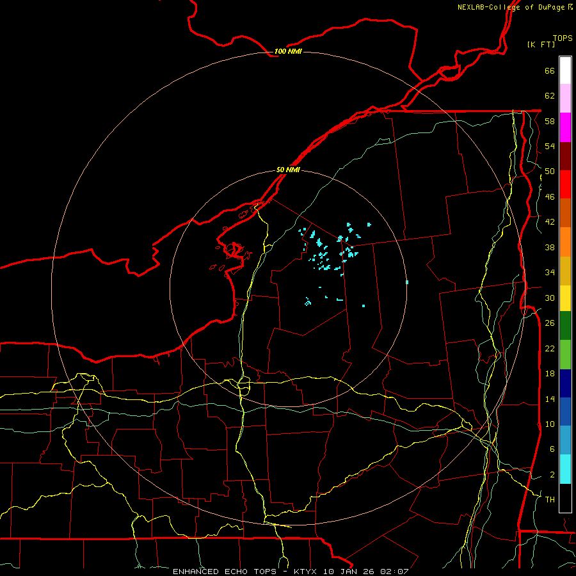Click the light blue 6 kft legend swatch
This screenshot has height=576, width=576.
point(565,440)
